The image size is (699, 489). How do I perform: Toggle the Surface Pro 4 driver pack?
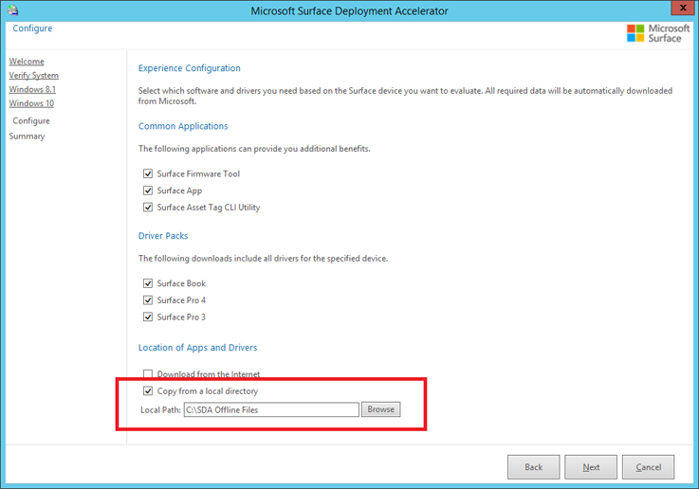point(148,300)
